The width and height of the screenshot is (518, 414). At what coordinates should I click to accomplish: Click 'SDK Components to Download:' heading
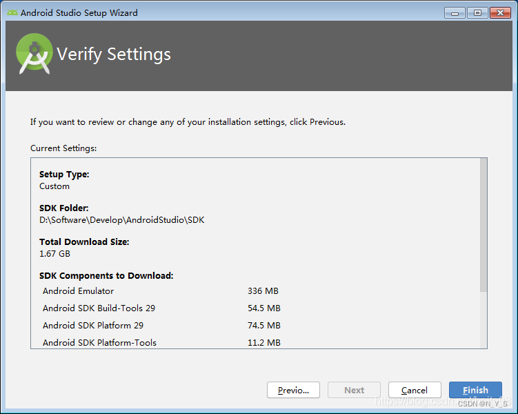click(106, 275)
